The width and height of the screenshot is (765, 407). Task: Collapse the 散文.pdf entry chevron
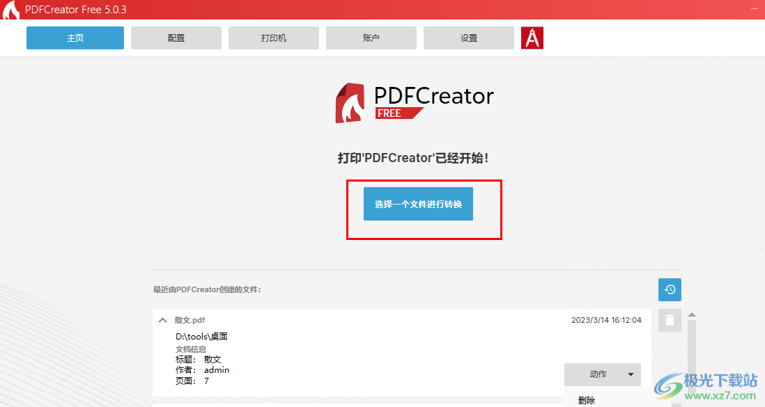coord(162,320)
